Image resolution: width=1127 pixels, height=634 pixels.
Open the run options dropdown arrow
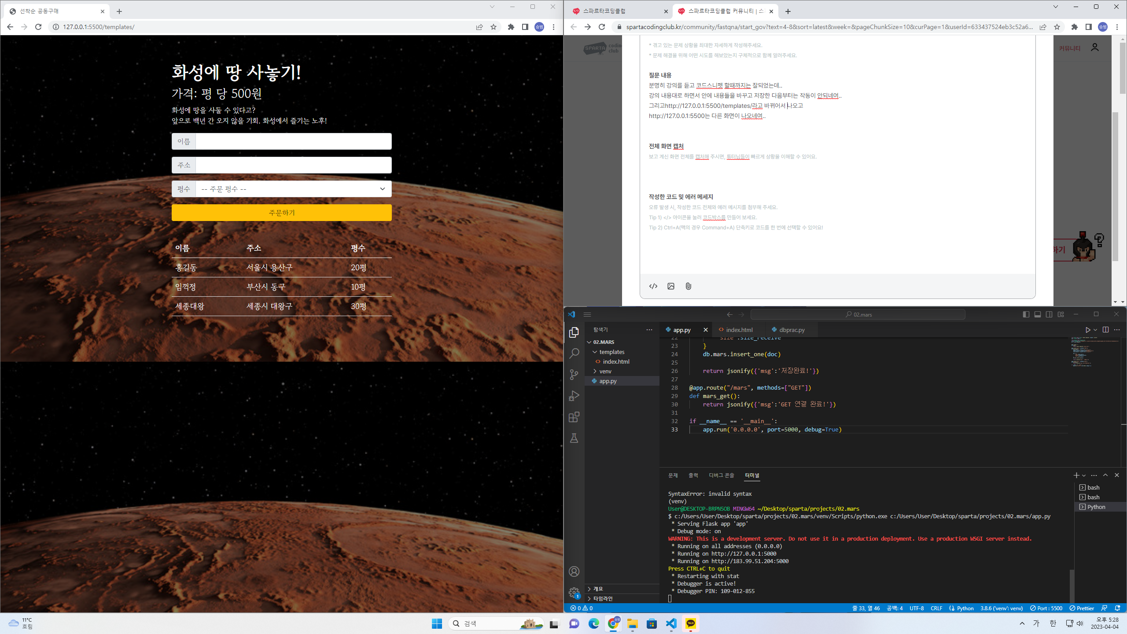tap(1095, 330)
